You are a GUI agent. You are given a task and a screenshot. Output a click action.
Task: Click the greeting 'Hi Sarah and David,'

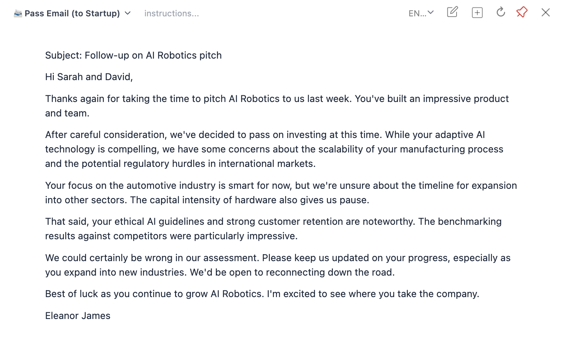(89, 77)
